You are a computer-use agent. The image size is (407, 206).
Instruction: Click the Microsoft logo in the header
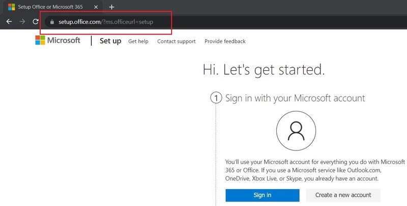pos(57,41)
